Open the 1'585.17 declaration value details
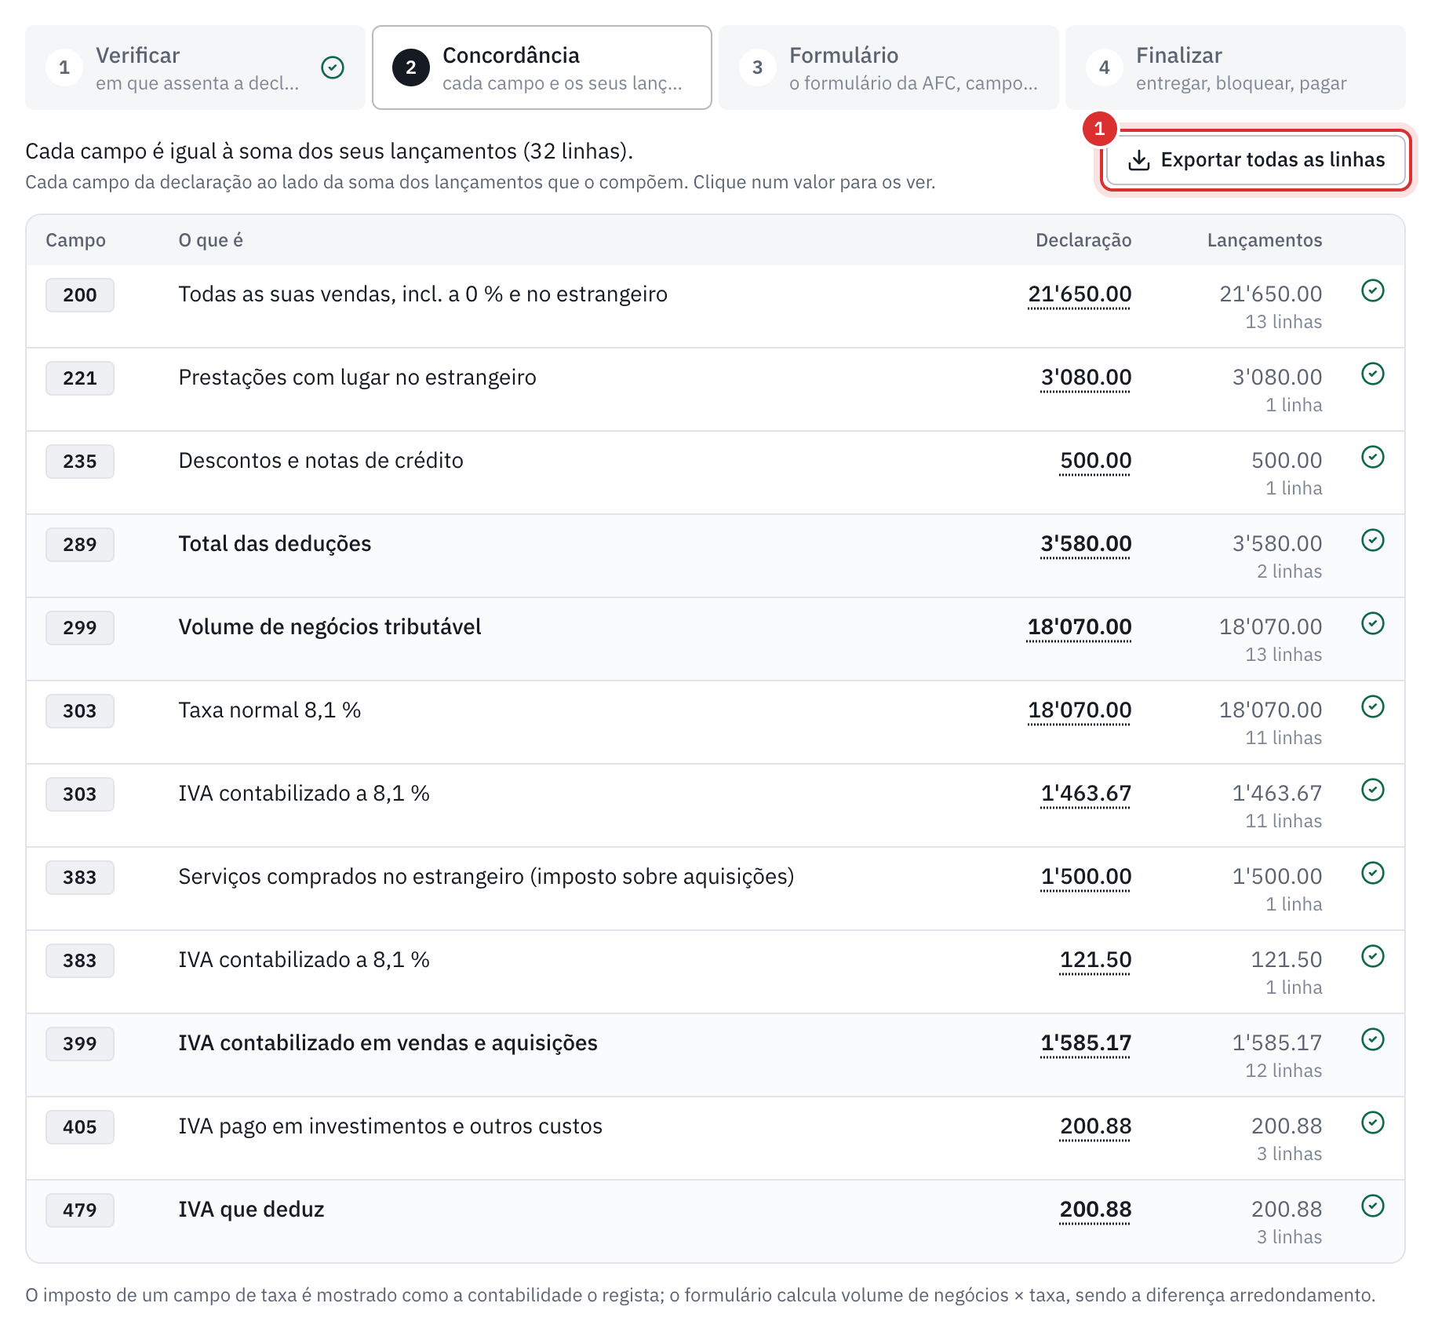Viewport: 1431px width, 1325px height. point(1086,1043)
